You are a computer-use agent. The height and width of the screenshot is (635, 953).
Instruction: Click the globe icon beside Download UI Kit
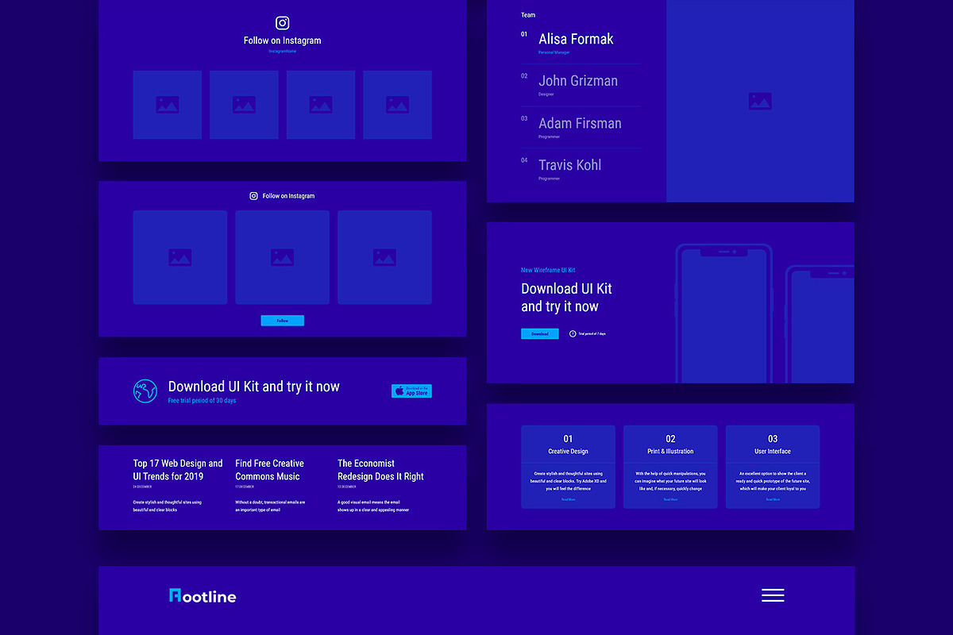click(145, 391)
